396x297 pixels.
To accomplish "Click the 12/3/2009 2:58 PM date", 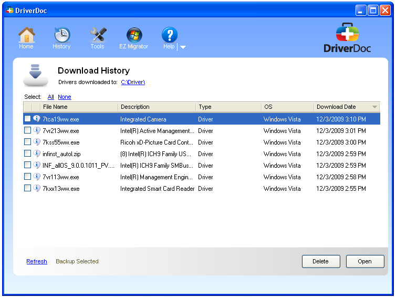I will pos(341,177).
